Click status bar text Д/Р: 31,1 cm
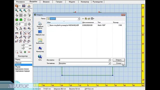 pos(89,89)
